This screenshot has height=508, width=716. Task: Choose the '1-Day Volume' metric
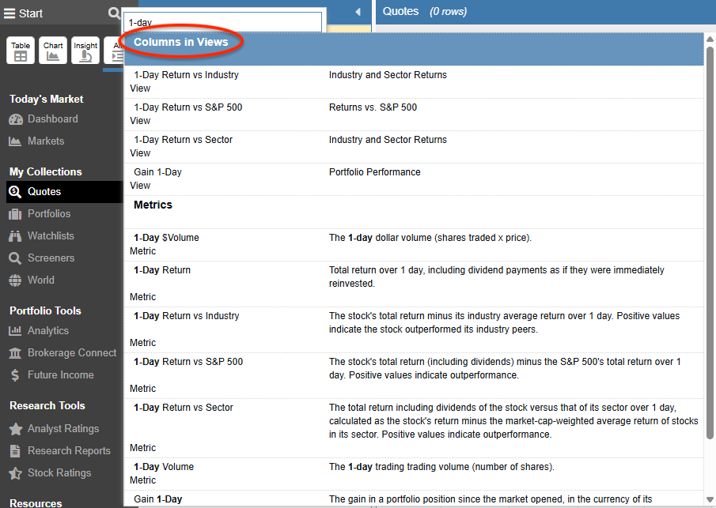pos(414,473)
